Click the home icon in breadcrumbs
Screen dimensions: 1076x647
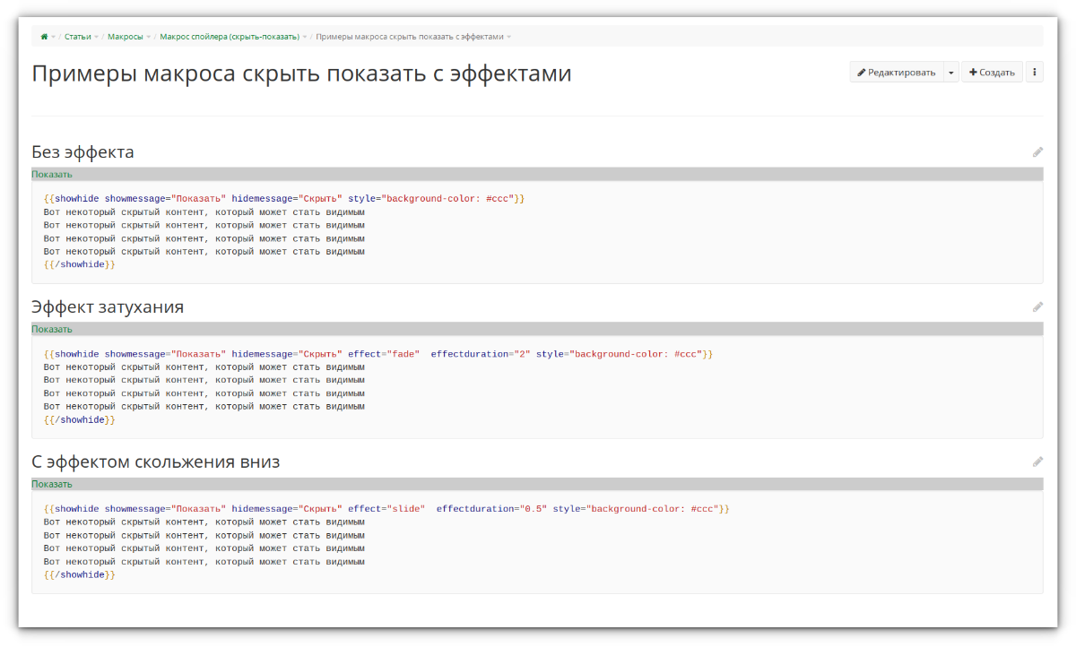click(x=44, y=37)
